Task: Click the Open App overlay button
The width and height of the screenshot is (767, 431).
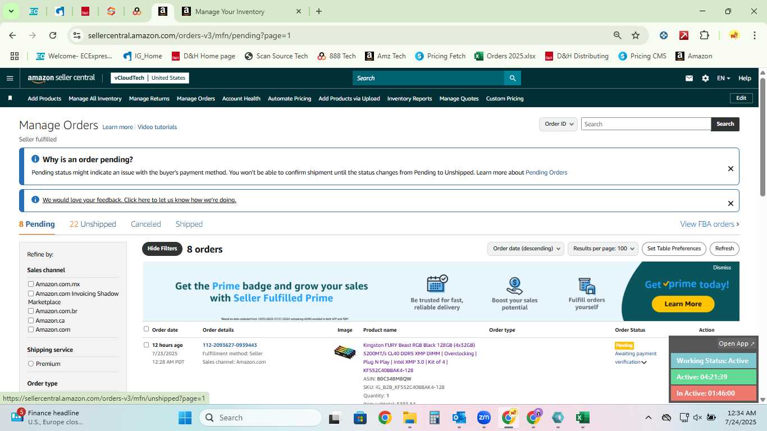Action: [x=737, y=343]
